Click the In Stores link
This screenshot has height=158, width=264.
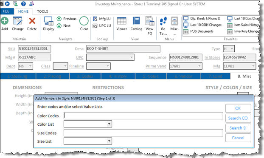point(212,58)
